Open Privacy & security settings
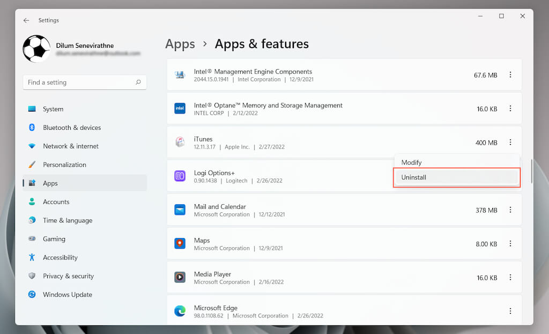This screenshot has height=334, width=549. coord(68,276)
